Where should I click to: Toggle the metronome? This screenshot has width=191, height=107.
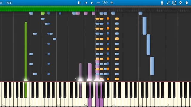pyautogui.click(x=162, y=3)
